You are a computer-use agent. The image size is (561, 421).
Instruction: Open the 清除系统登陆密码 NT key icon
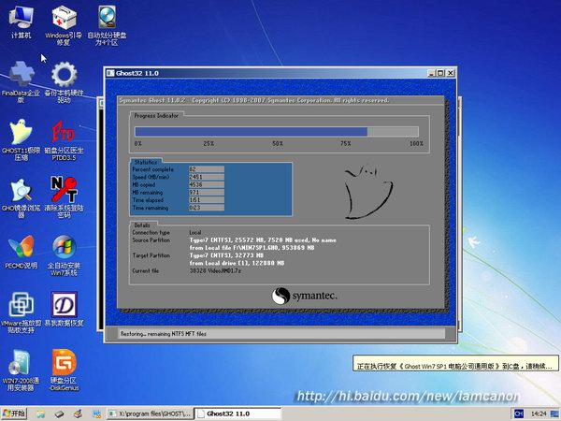pos(64,197)
